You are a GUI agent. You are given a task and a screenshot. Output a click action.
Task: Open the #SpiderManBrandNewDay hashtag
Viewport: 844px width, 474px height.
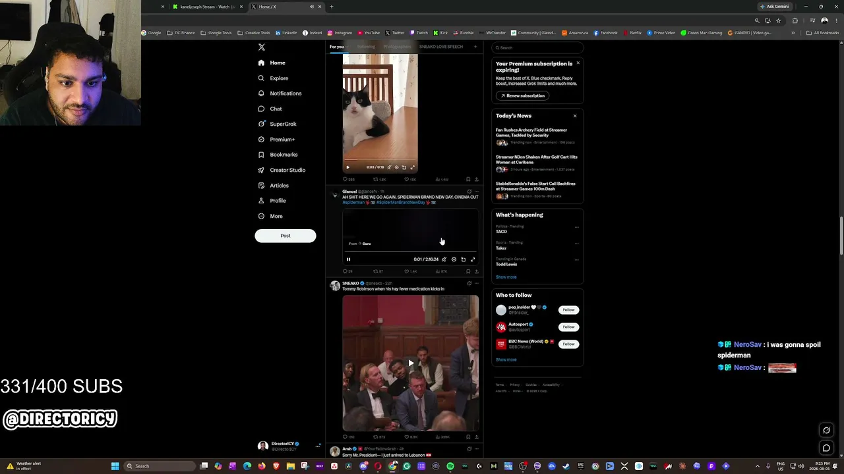[x=402, y=203]
